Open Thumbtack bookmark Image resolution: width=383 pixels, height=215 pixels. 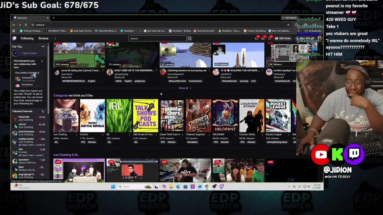coord(127,31)
